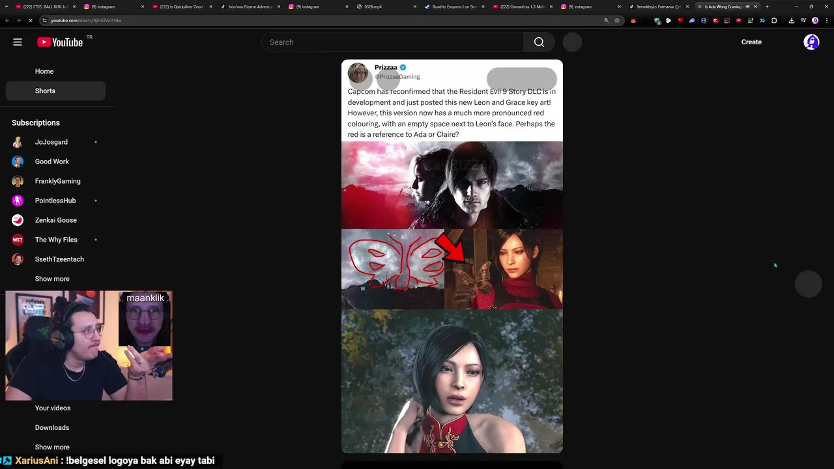This screenshot has height=469, width=834.
Task: Open the account avatar menu
Action: pyautogui.click(x=811, y=42)
